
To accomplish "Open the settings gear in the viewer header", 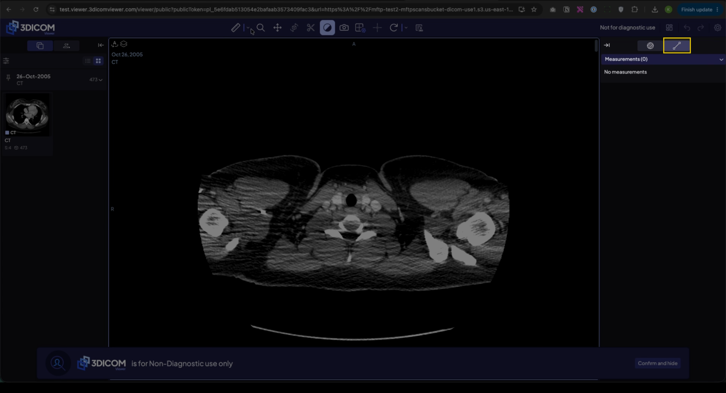I will tap(717, 28).
